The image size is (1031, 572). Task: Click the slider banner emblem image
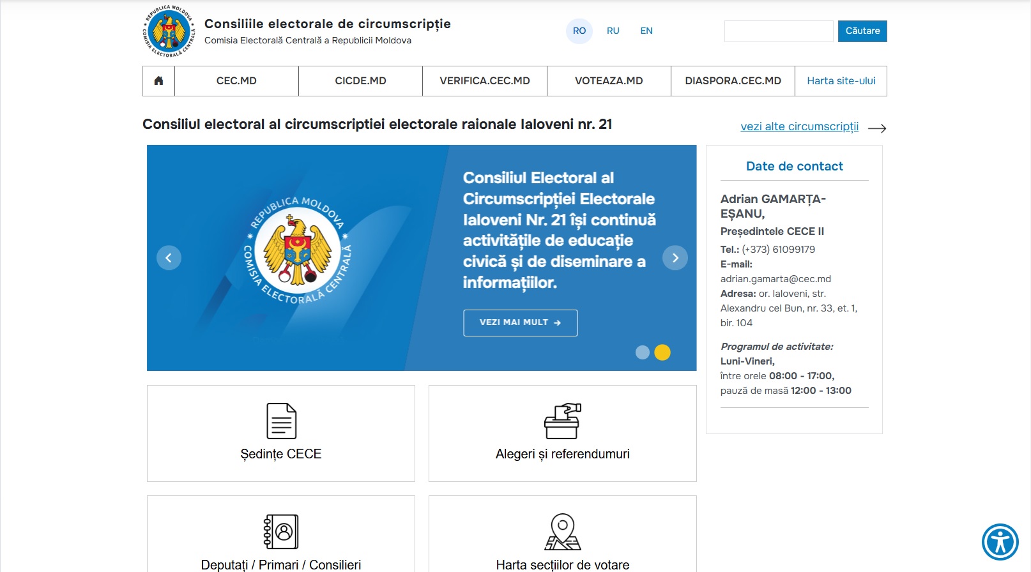point(298,250)
